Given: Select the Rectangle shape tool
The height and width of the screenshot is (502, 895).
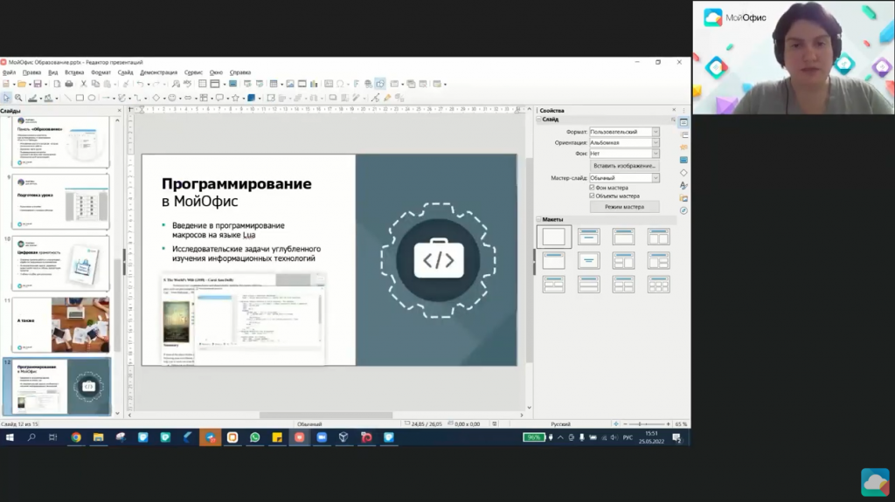Looking at the screenshot, I should [x=80, y=98].
